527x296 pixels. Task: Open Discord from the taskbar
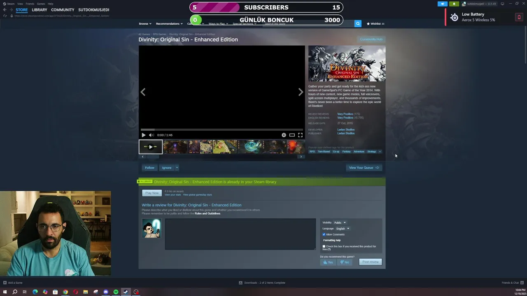coord(106,292)
